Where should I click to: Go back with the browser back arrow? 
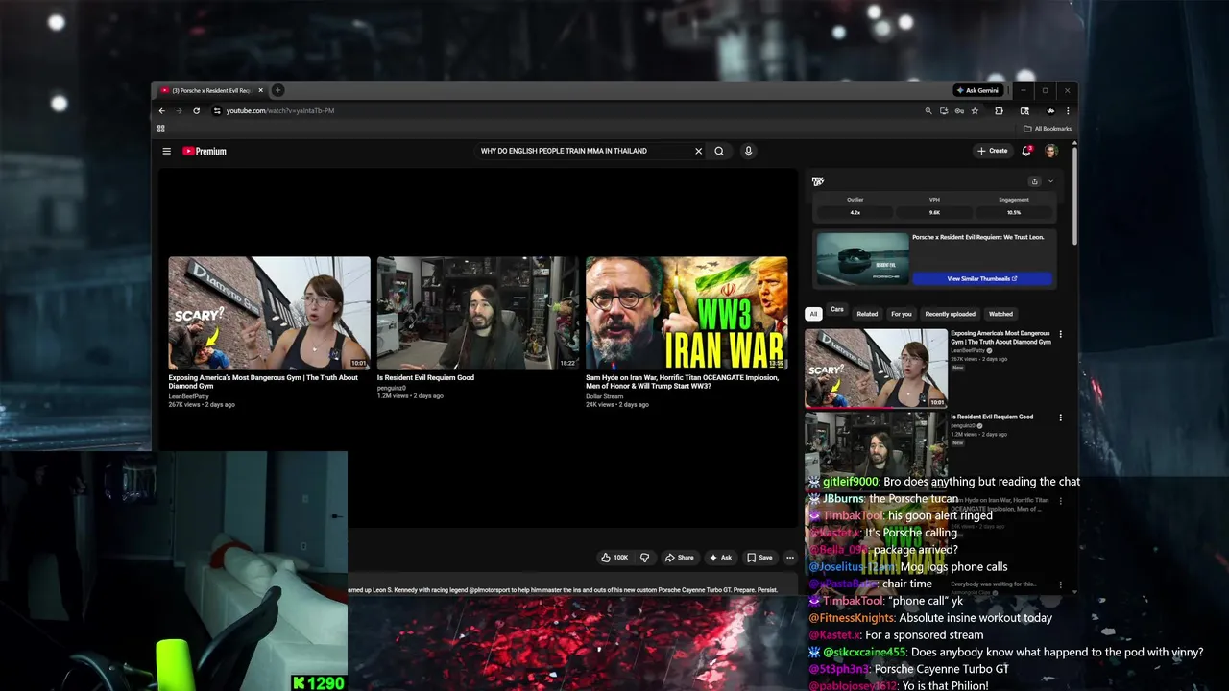coord(161,110)
